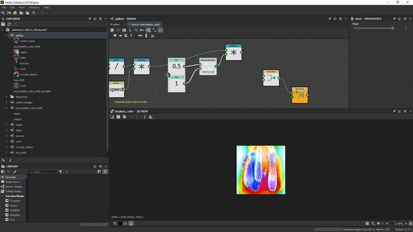Image resolution: width=413 pixels, height=232 pixels.
Task: Click the pencil edit icon in Library
Action: 15,172
